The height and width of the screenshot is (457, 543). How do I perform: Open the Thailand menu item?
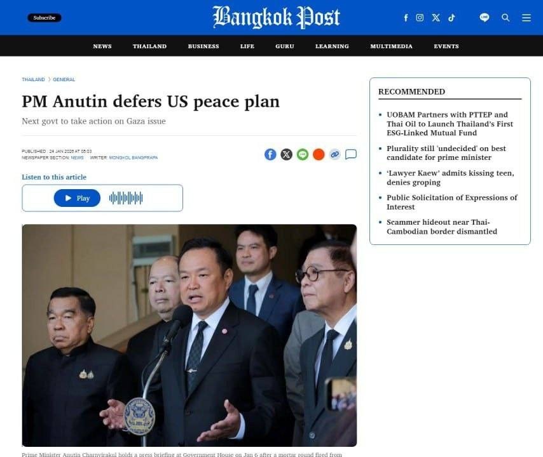(149, 46)
